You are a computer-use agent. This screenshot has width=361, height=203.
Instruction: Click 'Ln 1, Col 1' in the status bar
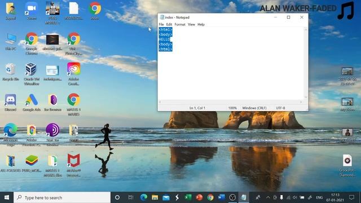197,108
